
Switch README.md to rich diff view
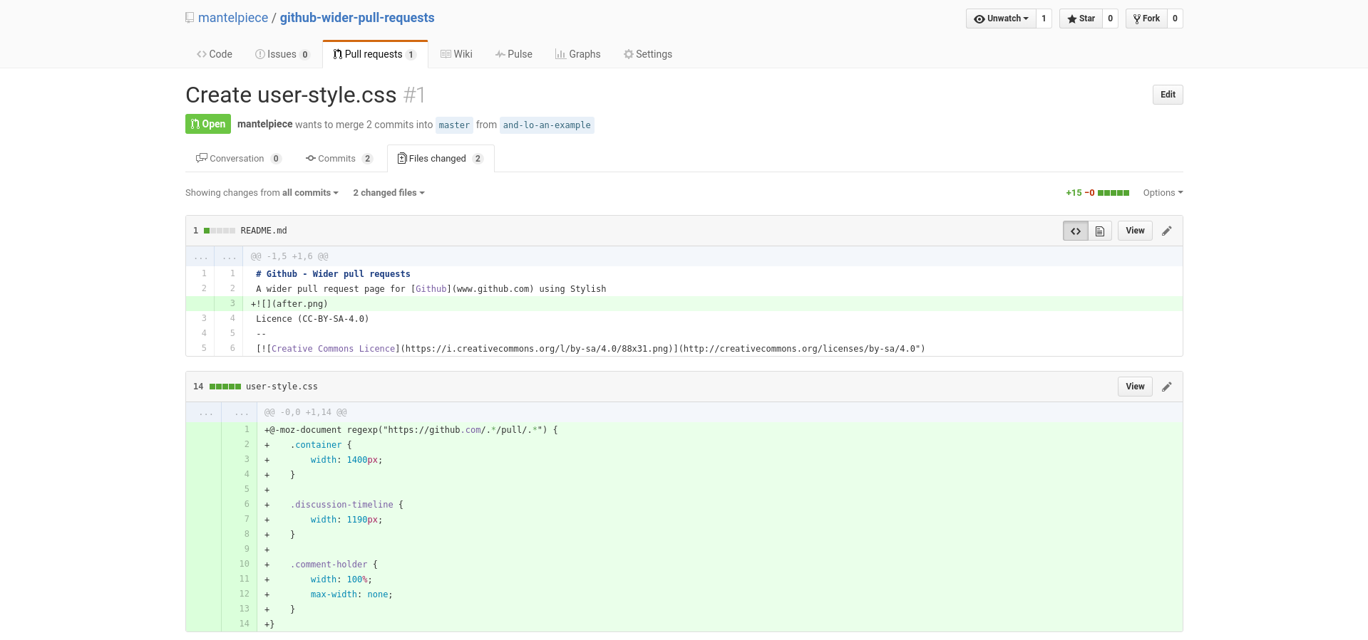1100,231
